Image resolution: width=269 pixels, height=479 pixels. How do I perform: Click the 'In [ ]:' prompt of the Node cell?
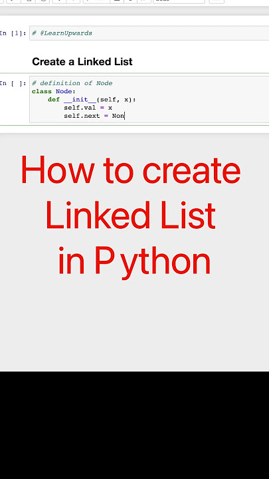13,83
